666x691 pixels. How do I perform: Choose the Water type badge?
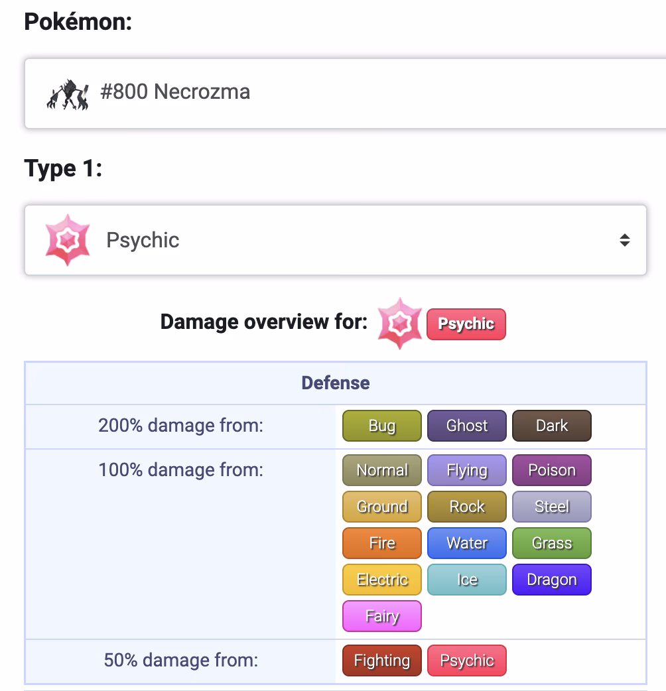pyautogui.click(x=467, y=543)
